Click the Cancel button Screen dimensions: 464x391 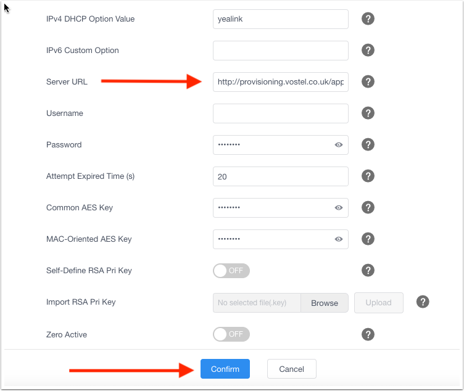tap(291, 369)
